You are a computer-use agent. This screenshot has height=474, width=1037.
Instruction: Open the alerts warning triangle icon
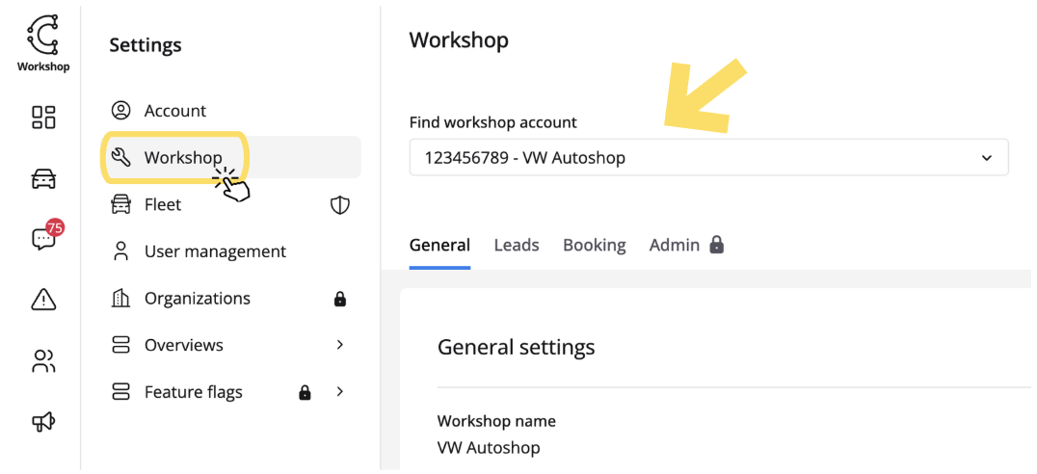point(43,301)
